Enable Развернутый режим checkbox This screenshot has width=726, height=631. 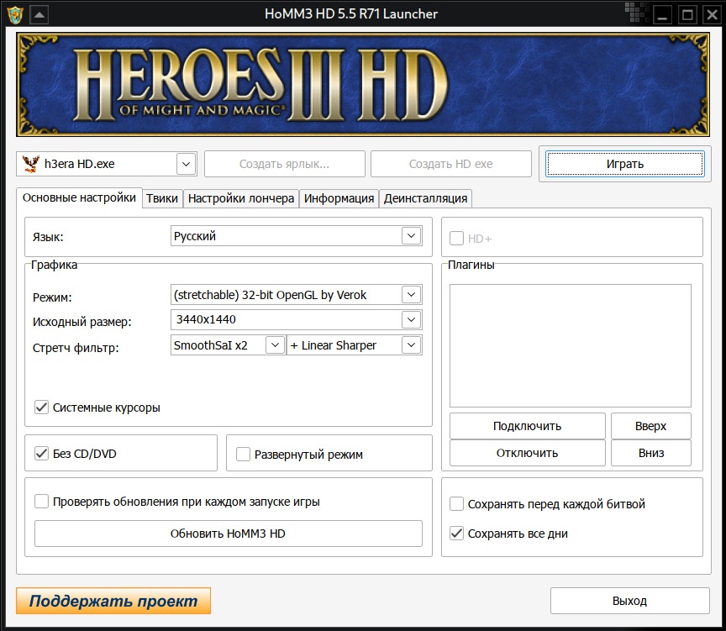point(243,455)
